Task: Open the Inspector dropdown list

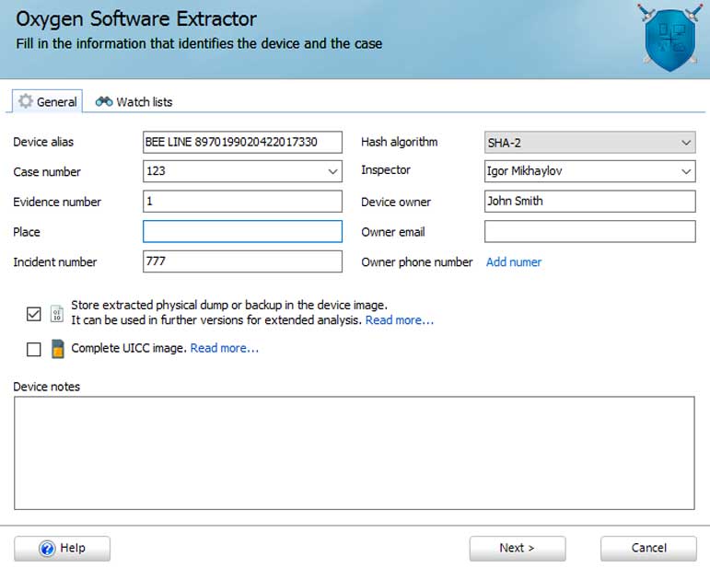Action: pos(685,171)
